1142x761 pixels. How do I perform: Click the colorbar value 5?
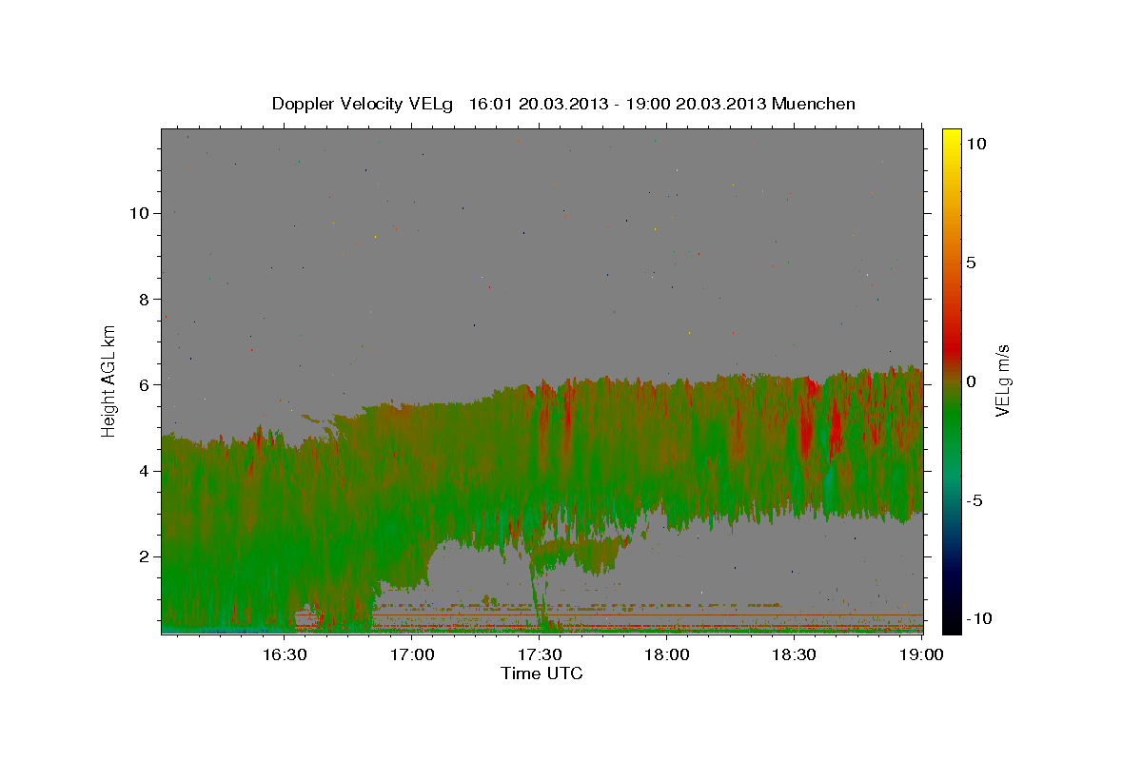pyautogui.click(x=971, y=263)
